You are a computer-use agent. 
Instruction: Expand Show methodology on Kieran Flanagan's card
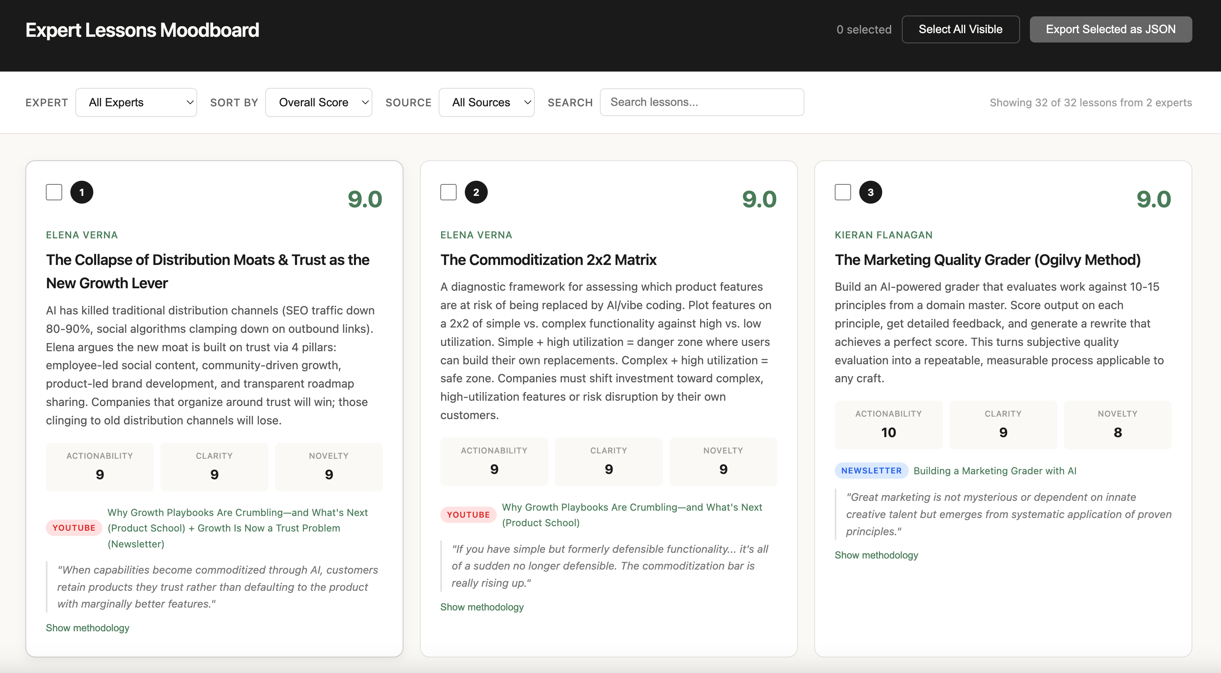(876, 555)
